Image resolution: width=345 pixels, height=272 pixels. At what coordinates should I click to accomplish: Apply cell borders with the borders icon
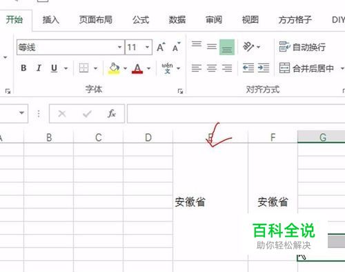pyautogui.click(x=83, y=68)
